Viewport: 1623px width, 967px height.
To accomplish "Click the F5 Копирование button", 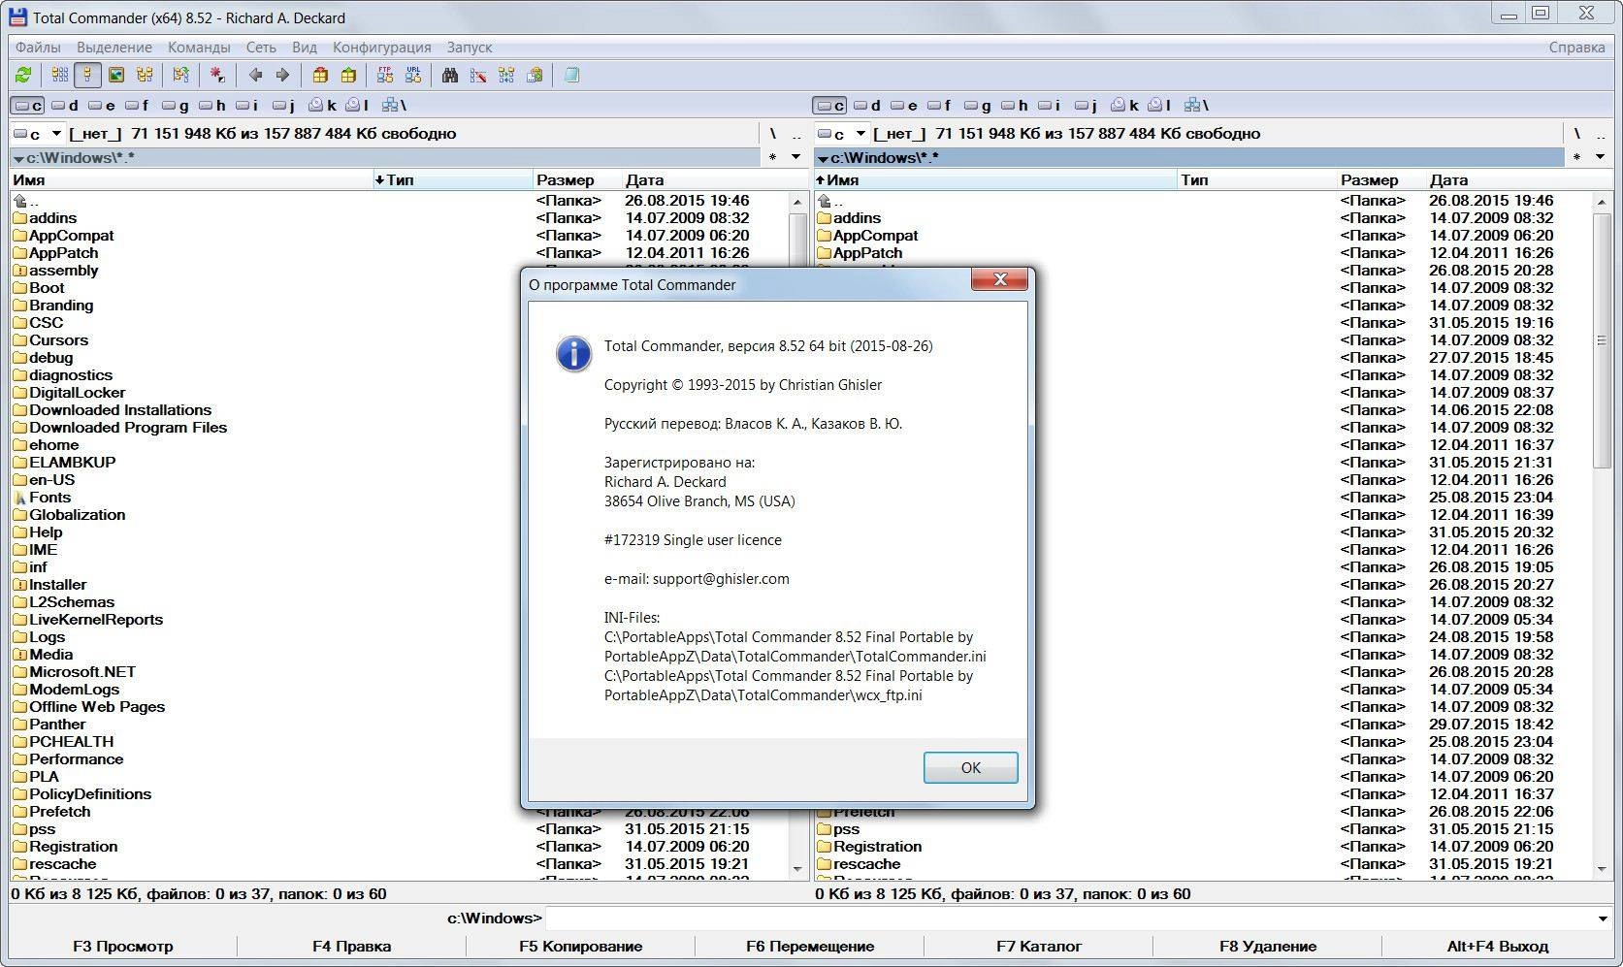I will pyautogui.click(x=580, y=946).
